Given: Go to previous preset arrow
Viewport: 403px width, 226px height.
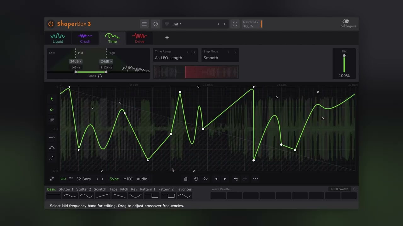Looking at the screenshot, I should [x=219, y=24].
